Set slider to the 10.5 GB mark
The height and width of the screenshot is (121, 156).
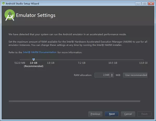coord(113,60)
